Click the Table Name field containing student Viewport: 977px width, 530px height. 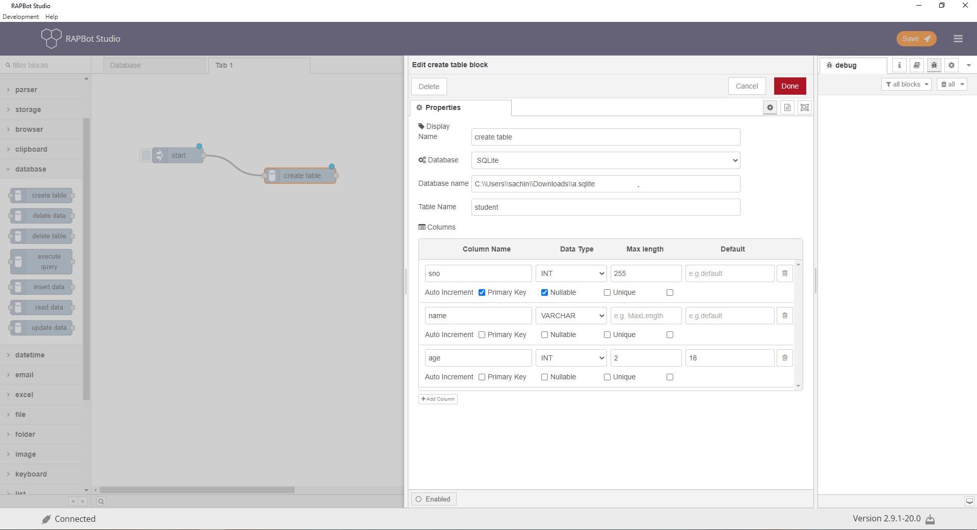pos(605,207)
